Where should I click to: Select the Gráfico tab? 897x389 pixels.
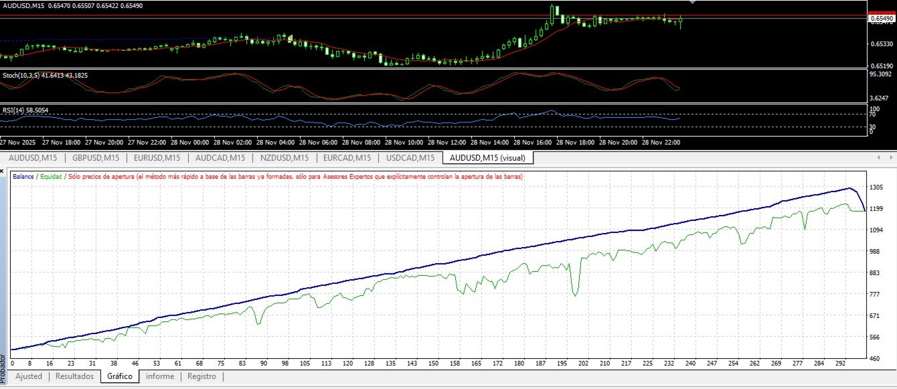coord(120,376)
